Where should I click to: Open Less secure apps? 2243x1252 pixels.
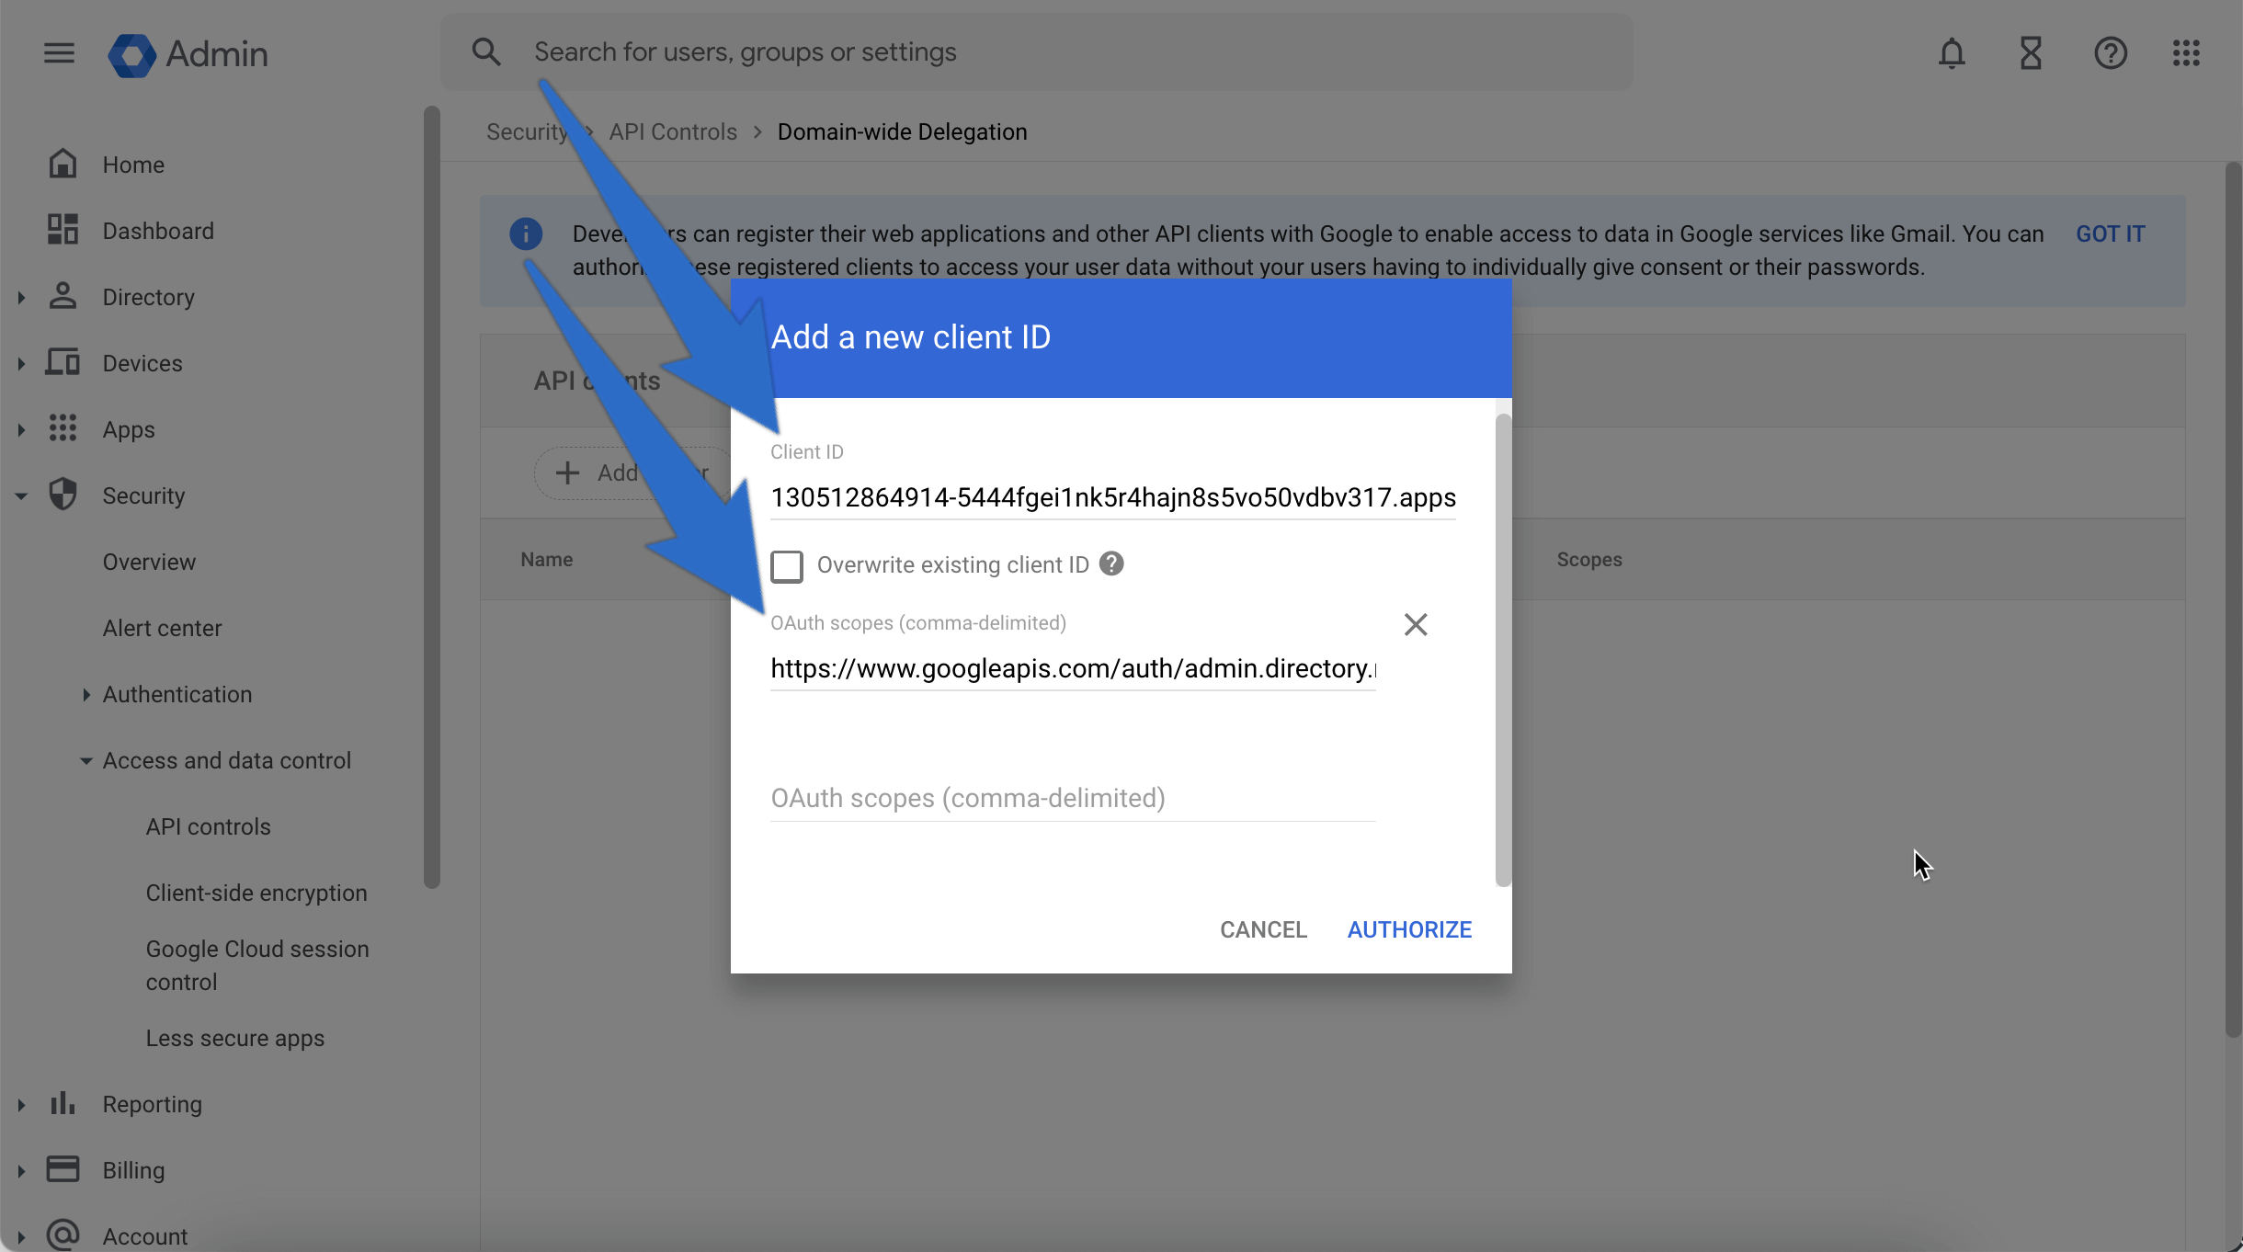point(235,1038)
